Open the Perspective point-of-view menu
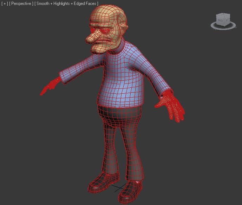This screenshot has width=242, height=205. click(21, 4)
